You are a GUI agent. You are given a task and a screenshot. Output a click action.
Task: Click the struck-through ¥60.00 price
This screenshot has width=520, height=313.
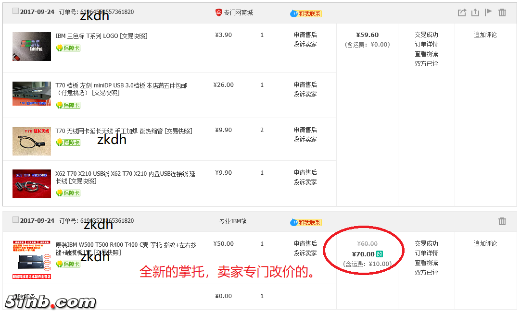tap(367, 243)
